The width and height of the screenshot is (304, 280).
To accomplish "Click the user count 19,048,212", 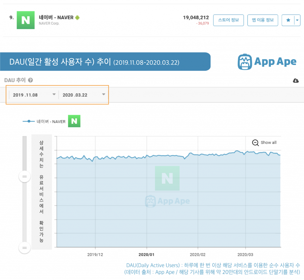I will [x=196, y=18].
